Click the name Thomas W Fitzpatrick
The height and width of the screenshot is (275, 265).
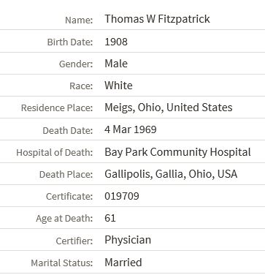(157, 19)
